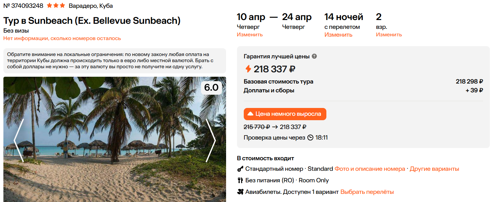Click the 6.0 hotel rating badge

211,88
